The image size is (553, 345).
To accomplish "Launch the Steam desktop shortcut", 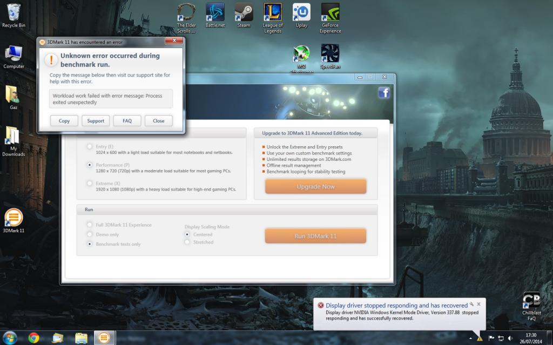I will [244, 16].
